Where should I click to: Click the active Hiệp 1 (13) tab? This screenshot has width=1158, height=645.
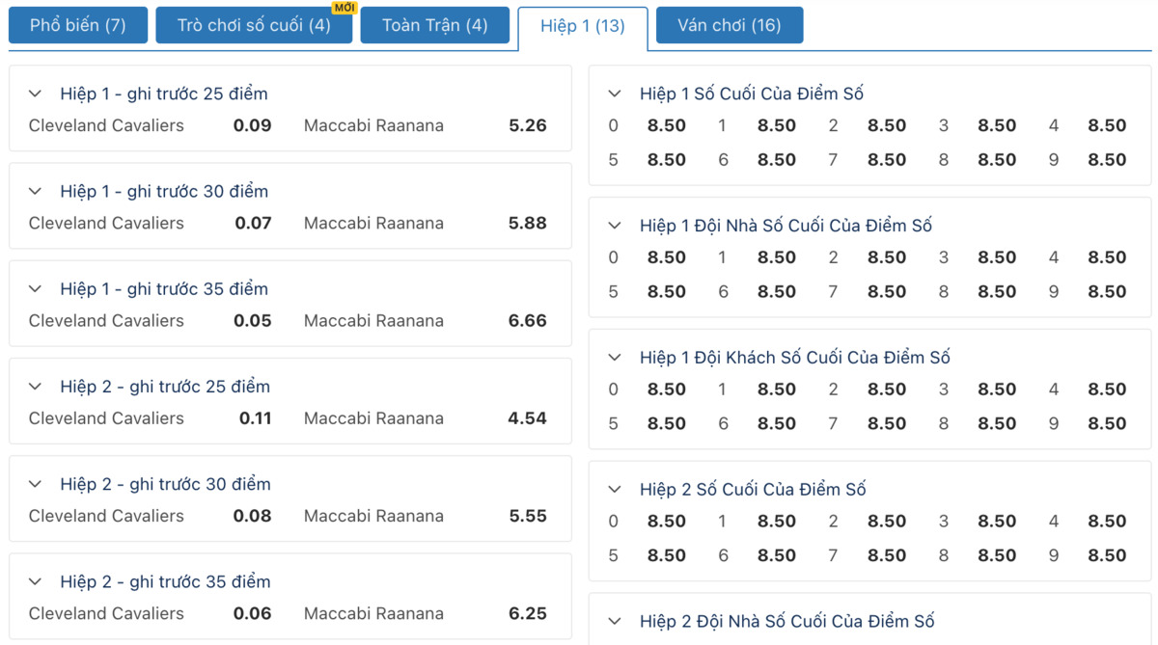coord(582,26)
